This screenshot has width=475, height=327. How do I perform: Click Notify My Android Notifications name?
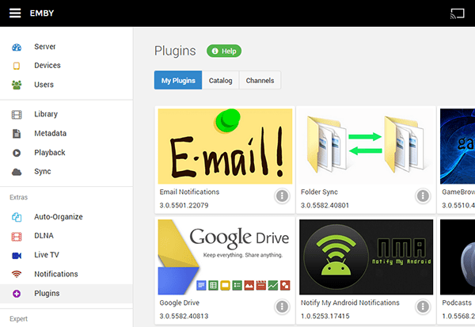350,302
